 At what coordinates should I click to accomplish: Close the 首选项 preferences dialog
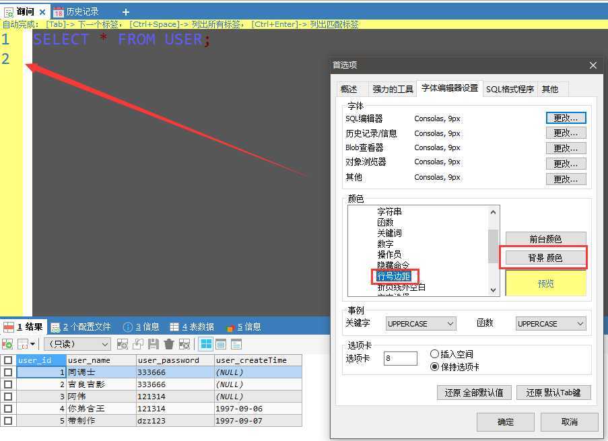[x=593, y=65]
